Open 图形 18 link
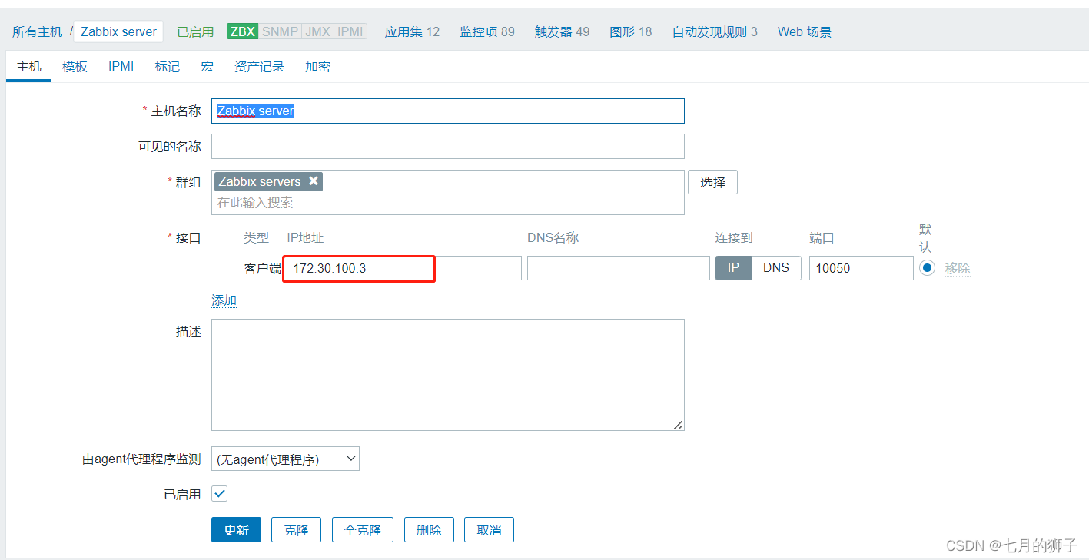 tap(630, 31)
